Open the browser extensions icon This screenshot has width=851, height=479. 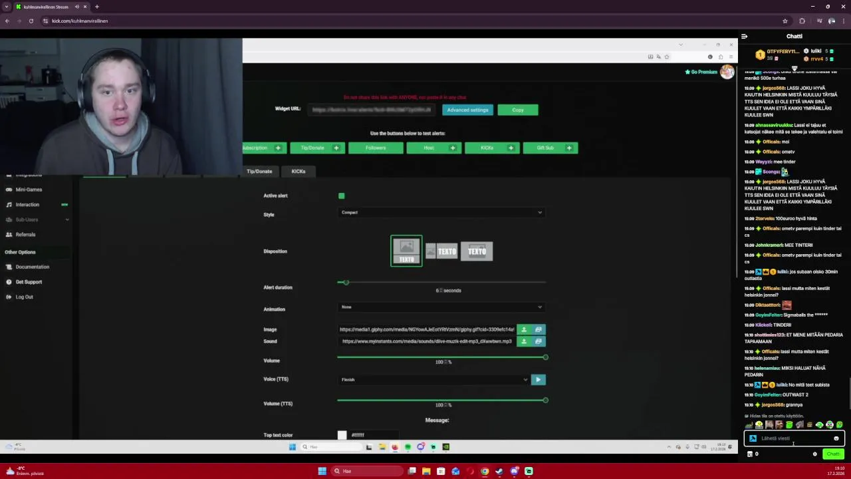point(802,21)
